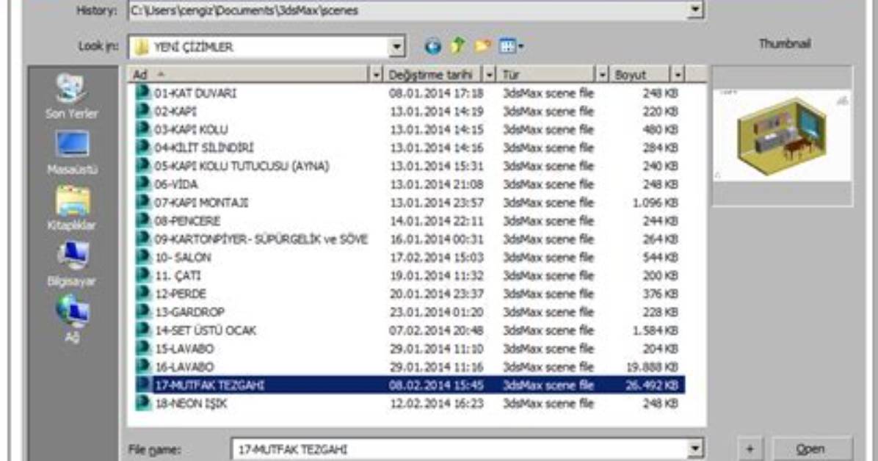The height and width of the screenshot is (461, 878).
Task: Go up one folder level
Action: 458,46
